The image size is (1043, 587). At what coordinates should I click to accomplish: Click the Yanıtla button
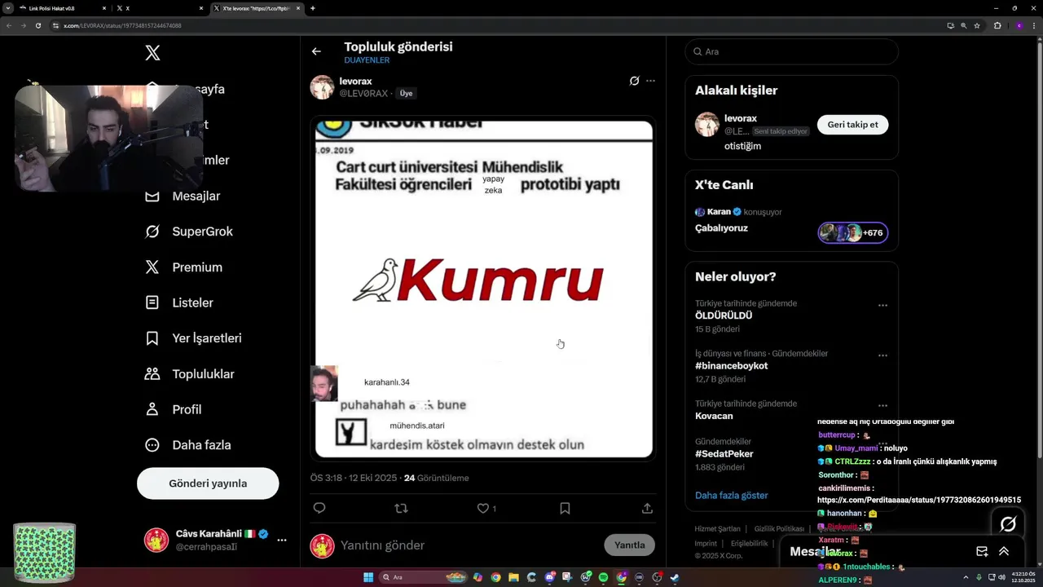(x=629, y=545)
